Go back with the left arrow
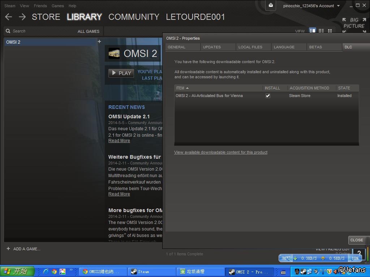370x277 pixels. tap(9, 17)
